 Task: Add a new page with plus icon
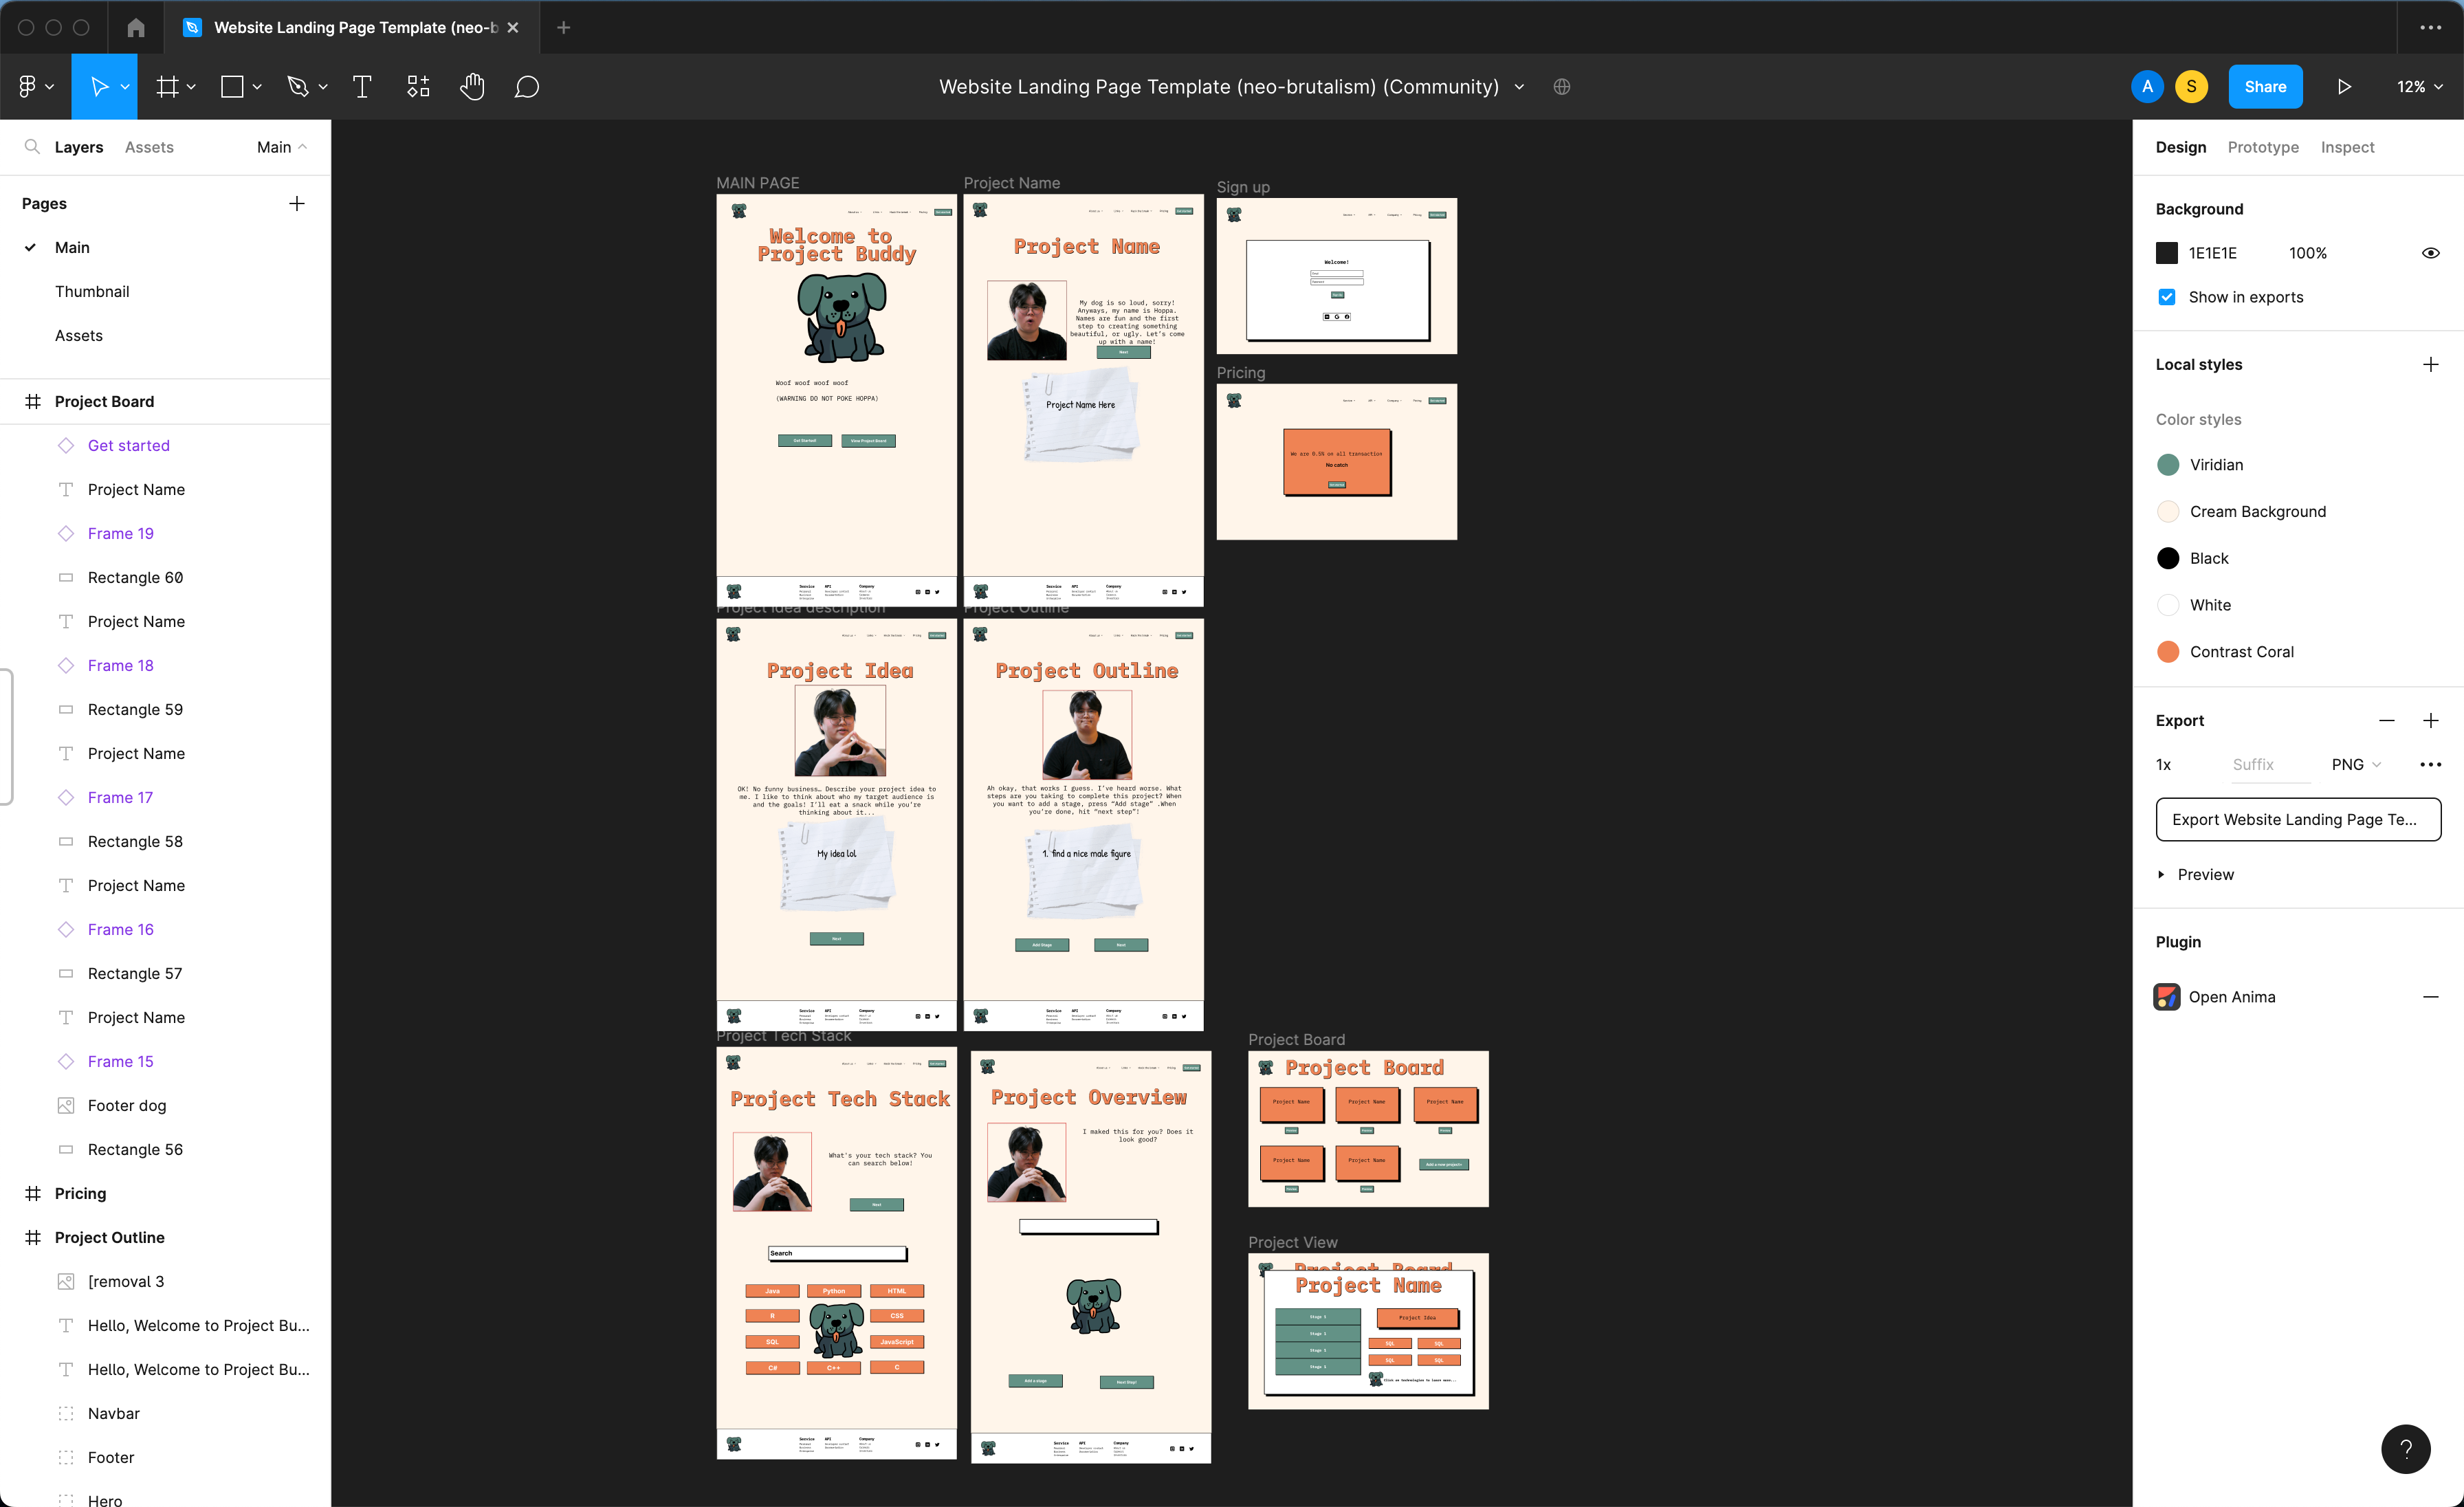[297, 204]
